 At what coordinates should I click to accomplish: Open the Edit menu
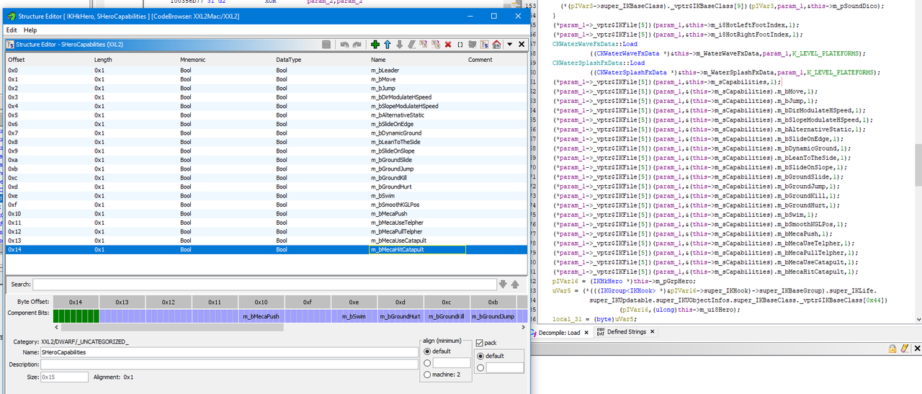[x=12, y=30]
